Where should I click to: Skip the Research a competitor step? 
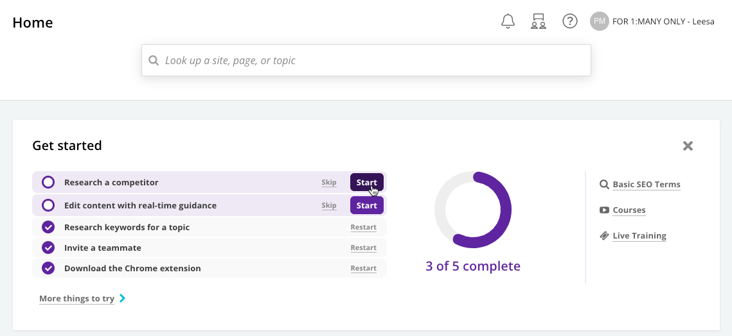tap(329, 182)
